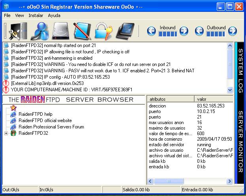Select 'salida kb' attribute row
Screen dimensions: 246x196
[x=190, y=161]
